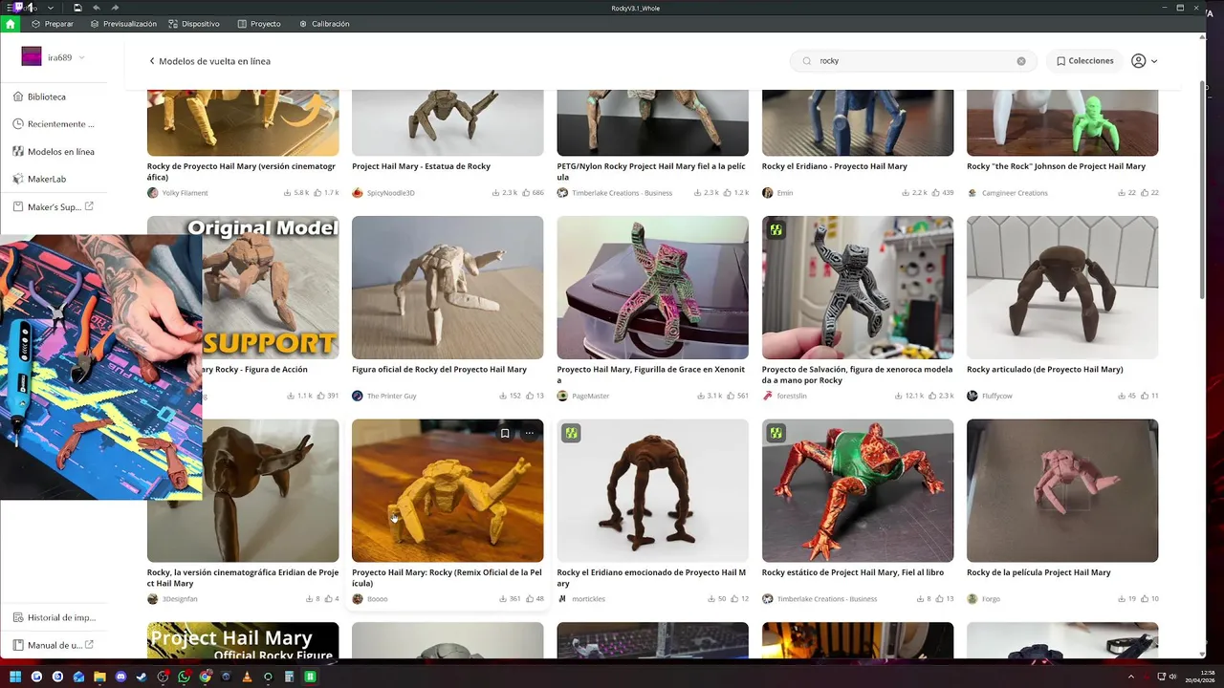Switch to the Preparar tab

[x=52, y=24]
